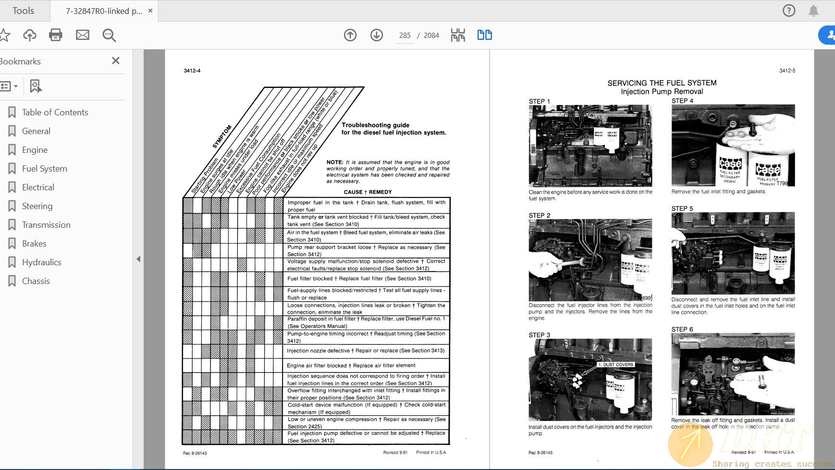
Task: Jump to the Hydraulics bookmark
Action: point(41,262)
